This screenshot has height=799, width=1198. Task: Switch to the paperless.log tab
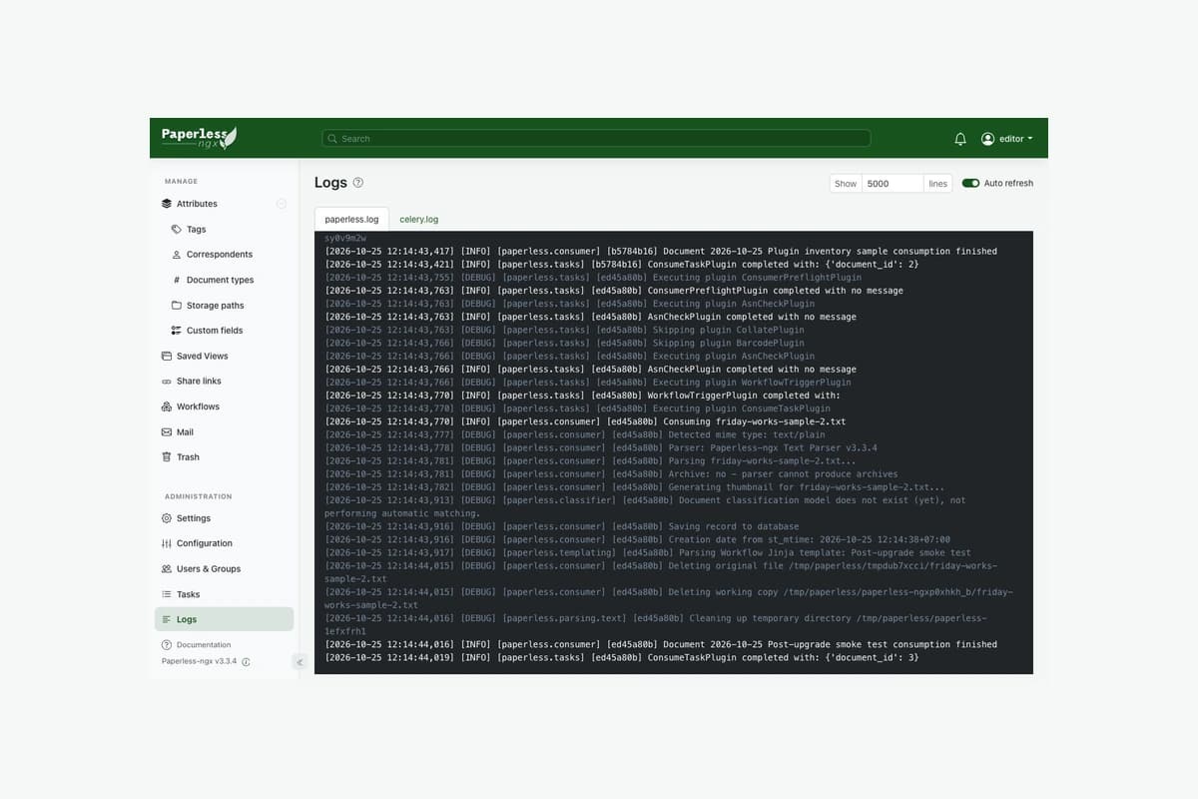click(351, 219)
